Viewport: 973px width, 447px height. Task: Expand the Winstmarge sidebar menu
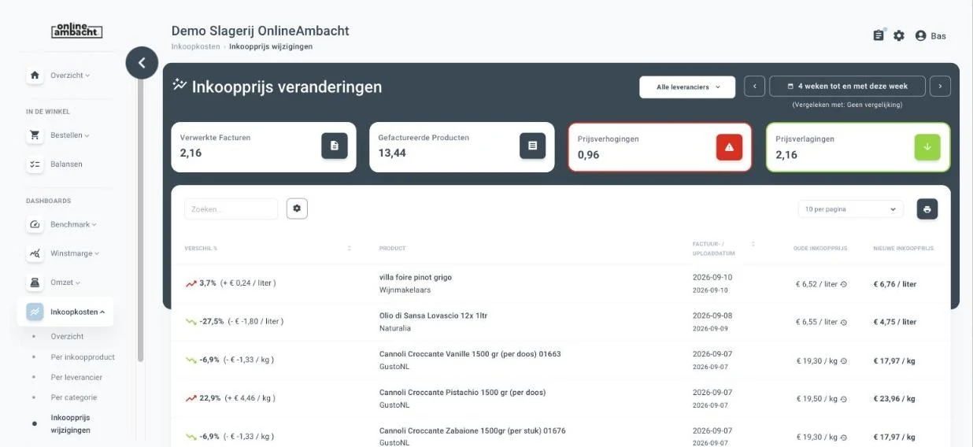pyautogui.click(x=75, y=253)
